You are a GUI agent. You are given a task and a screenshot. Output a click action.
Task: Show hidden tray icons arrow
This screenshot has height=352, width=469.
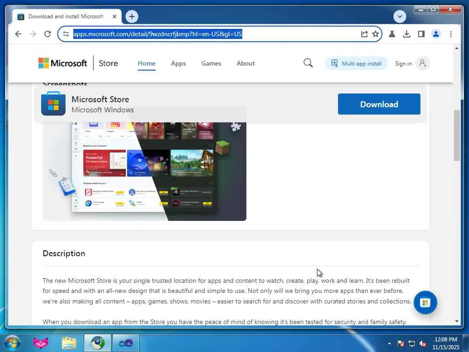[x=389, y=343]
